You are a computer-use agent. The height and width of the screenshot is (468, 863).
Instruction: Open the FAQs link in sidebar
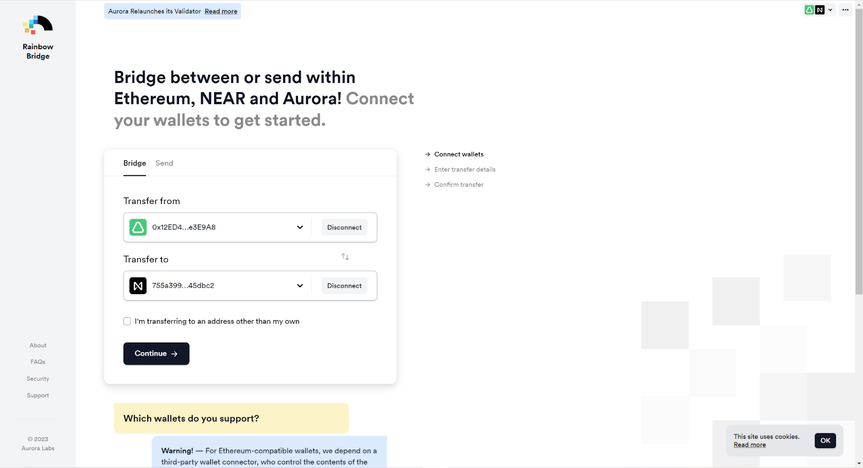click(38, 362)
